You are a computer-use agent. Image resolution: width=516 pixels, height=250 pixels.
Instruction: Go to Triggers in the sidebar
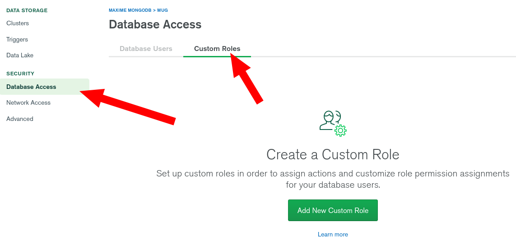coord(17,39)
